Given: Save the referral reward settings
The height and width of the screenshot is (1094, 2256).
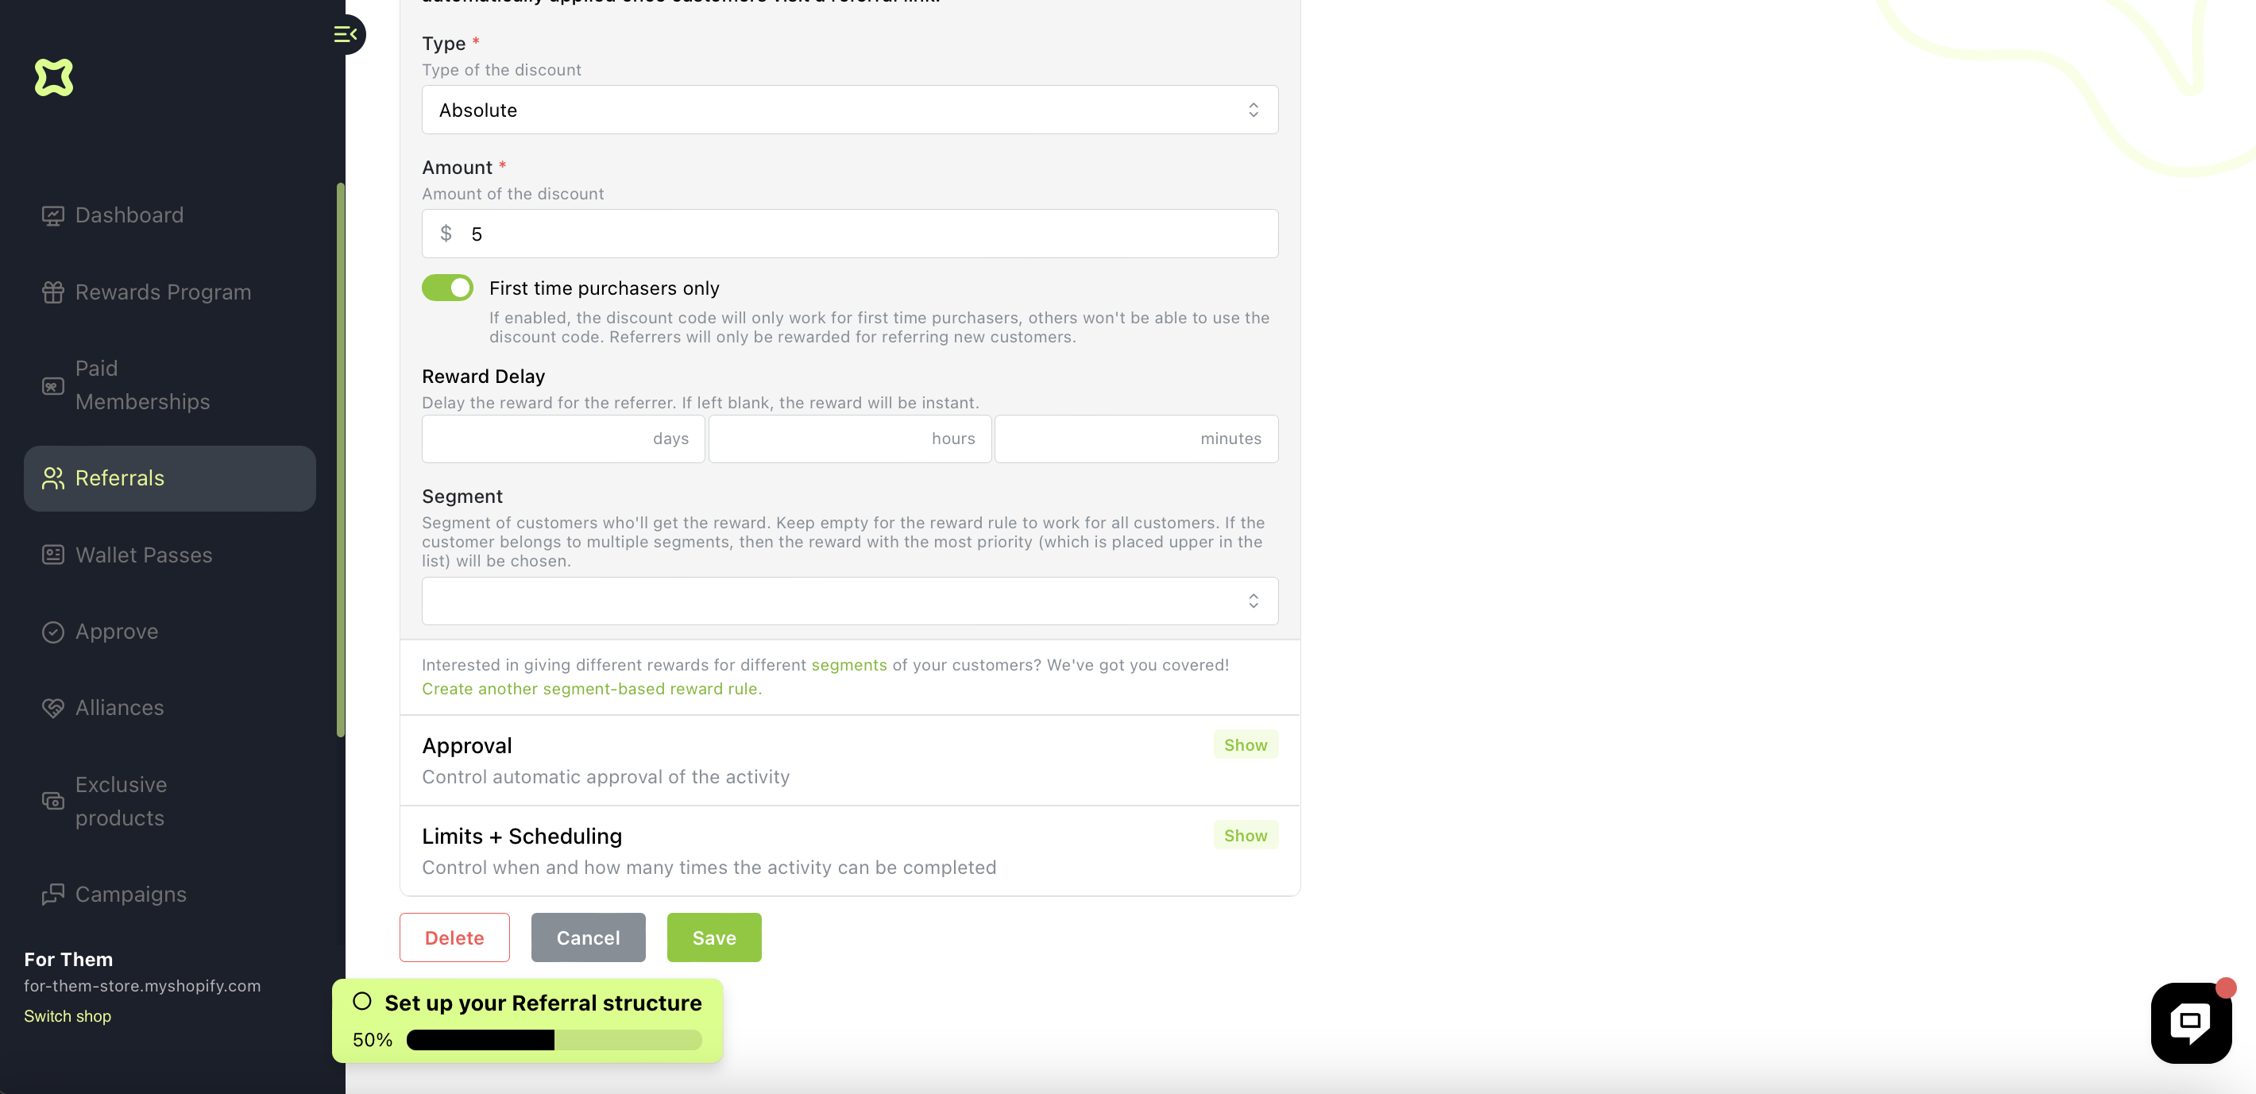Looking at the screenshot, I should coord(714,937).
